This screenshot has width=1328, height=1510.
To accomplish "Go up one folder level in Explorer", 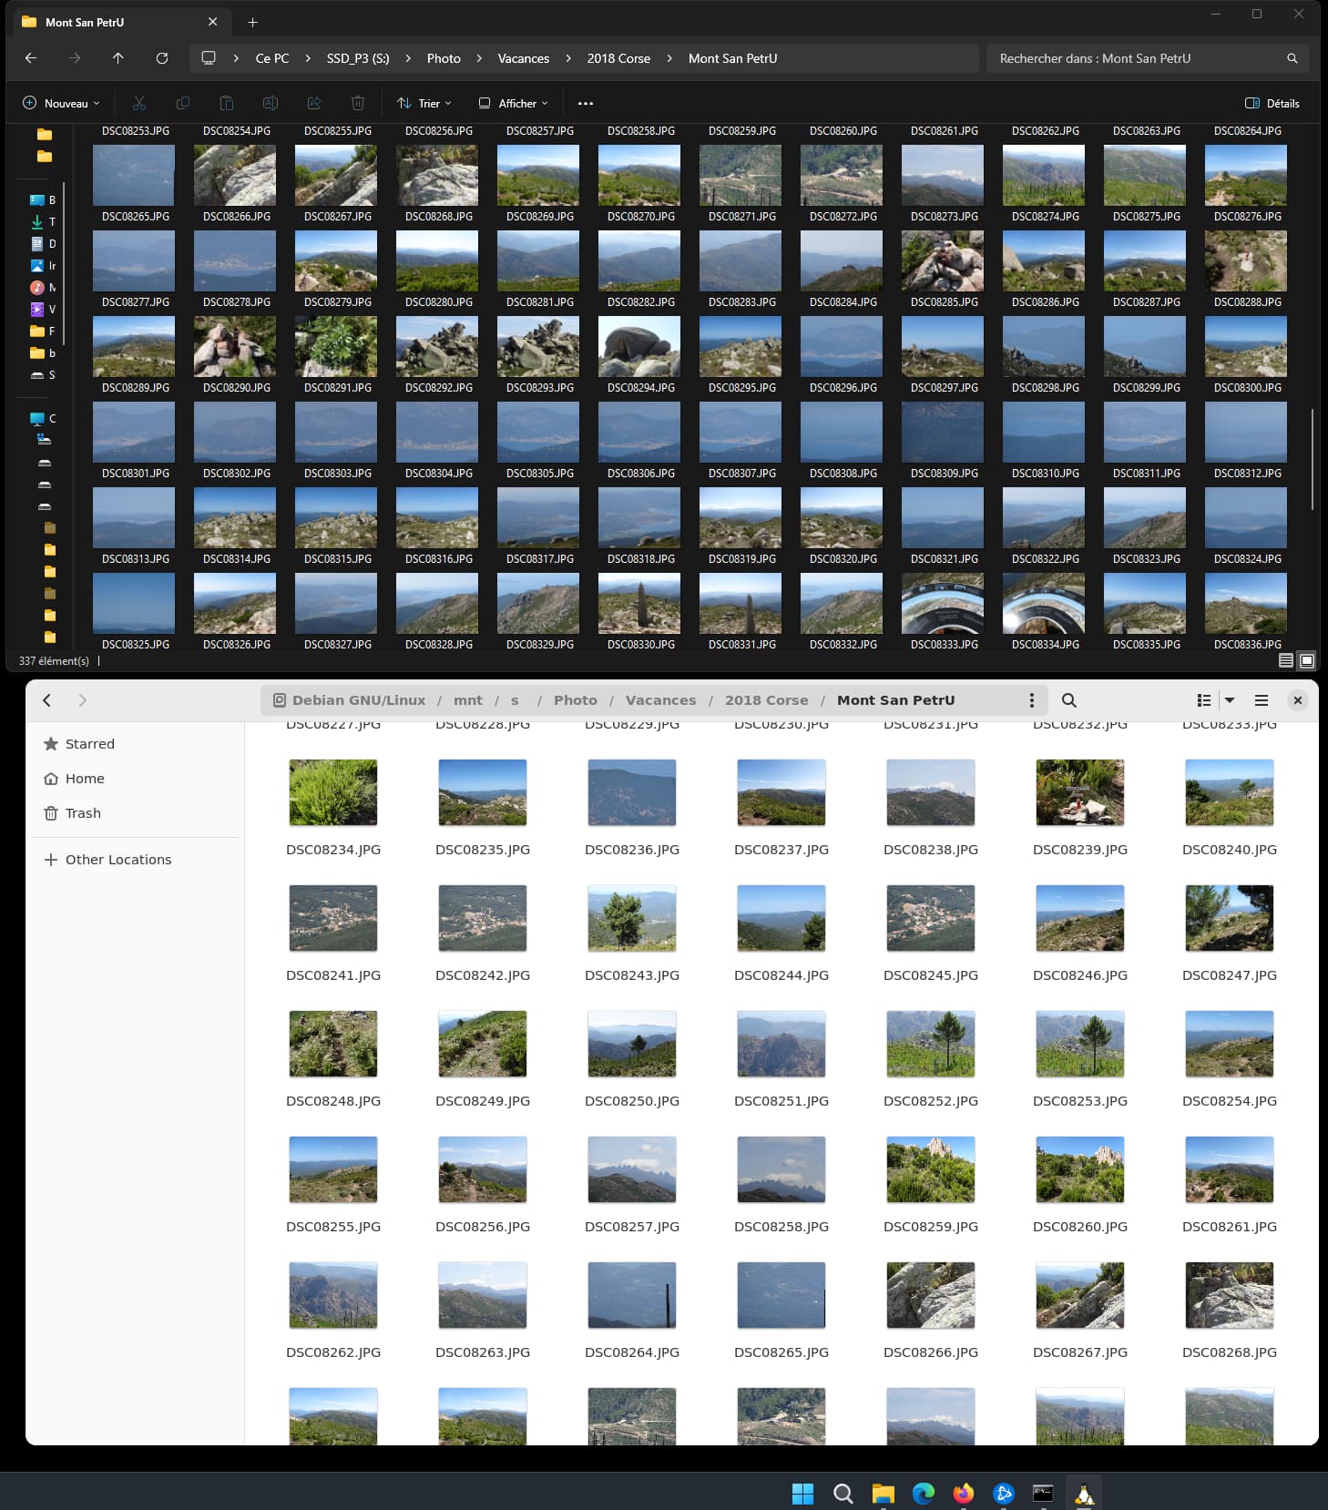I will pyautogui.click(x=118, y=58).
